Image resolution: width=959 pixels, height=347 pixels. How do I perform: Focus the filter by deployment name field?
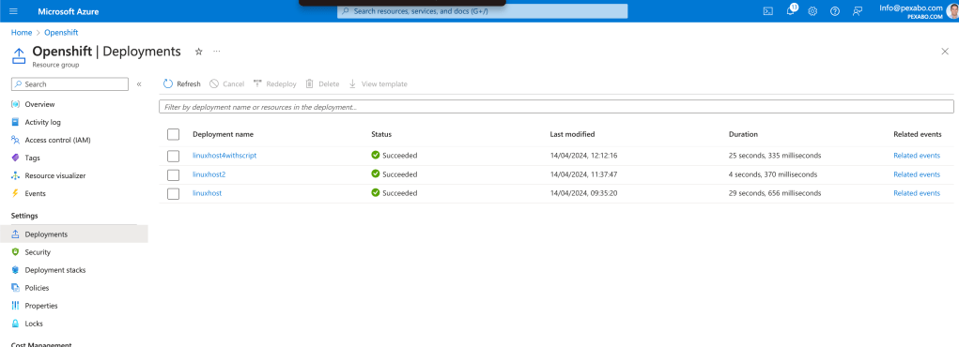tap(556, 107)
